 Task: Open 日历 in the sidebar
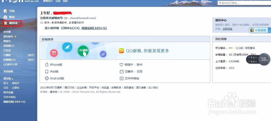[6, 88]
